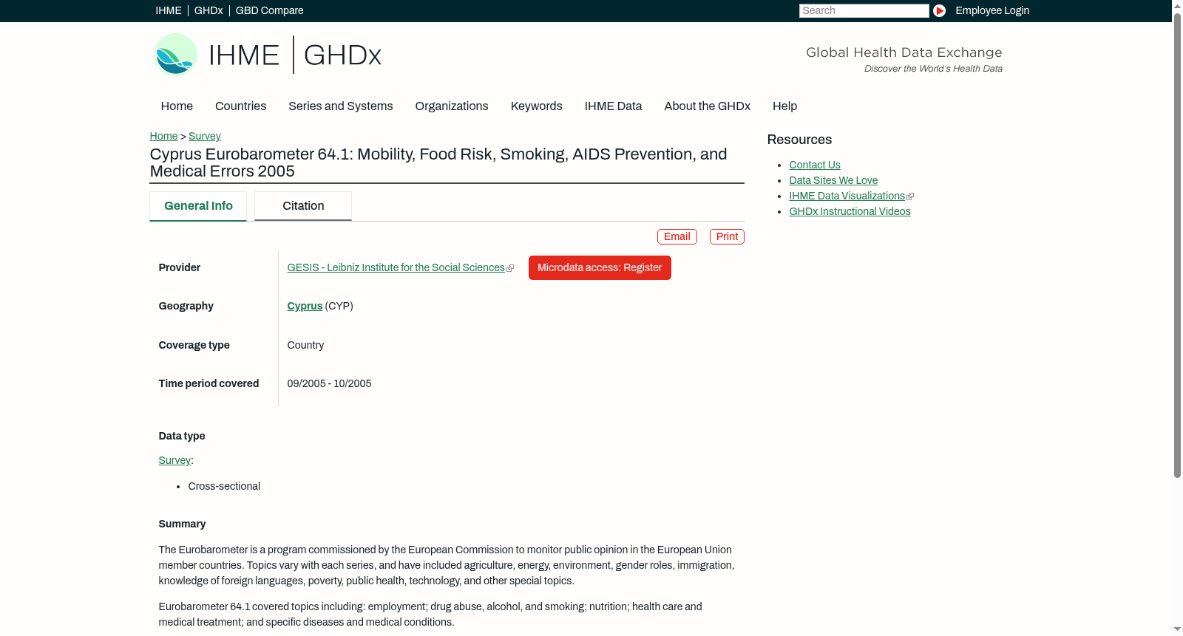
Task: Click the Time period covered label
Action: coord(209,383)
